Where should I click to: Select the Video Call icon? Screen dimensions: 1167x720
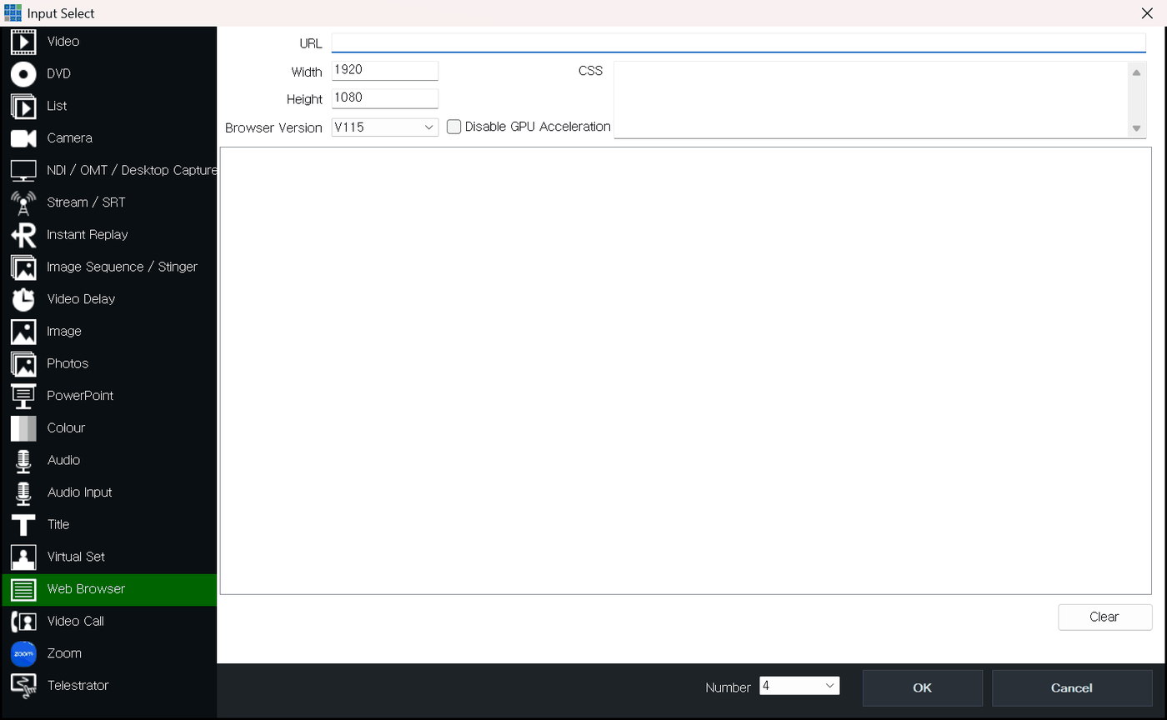point(23,622)
